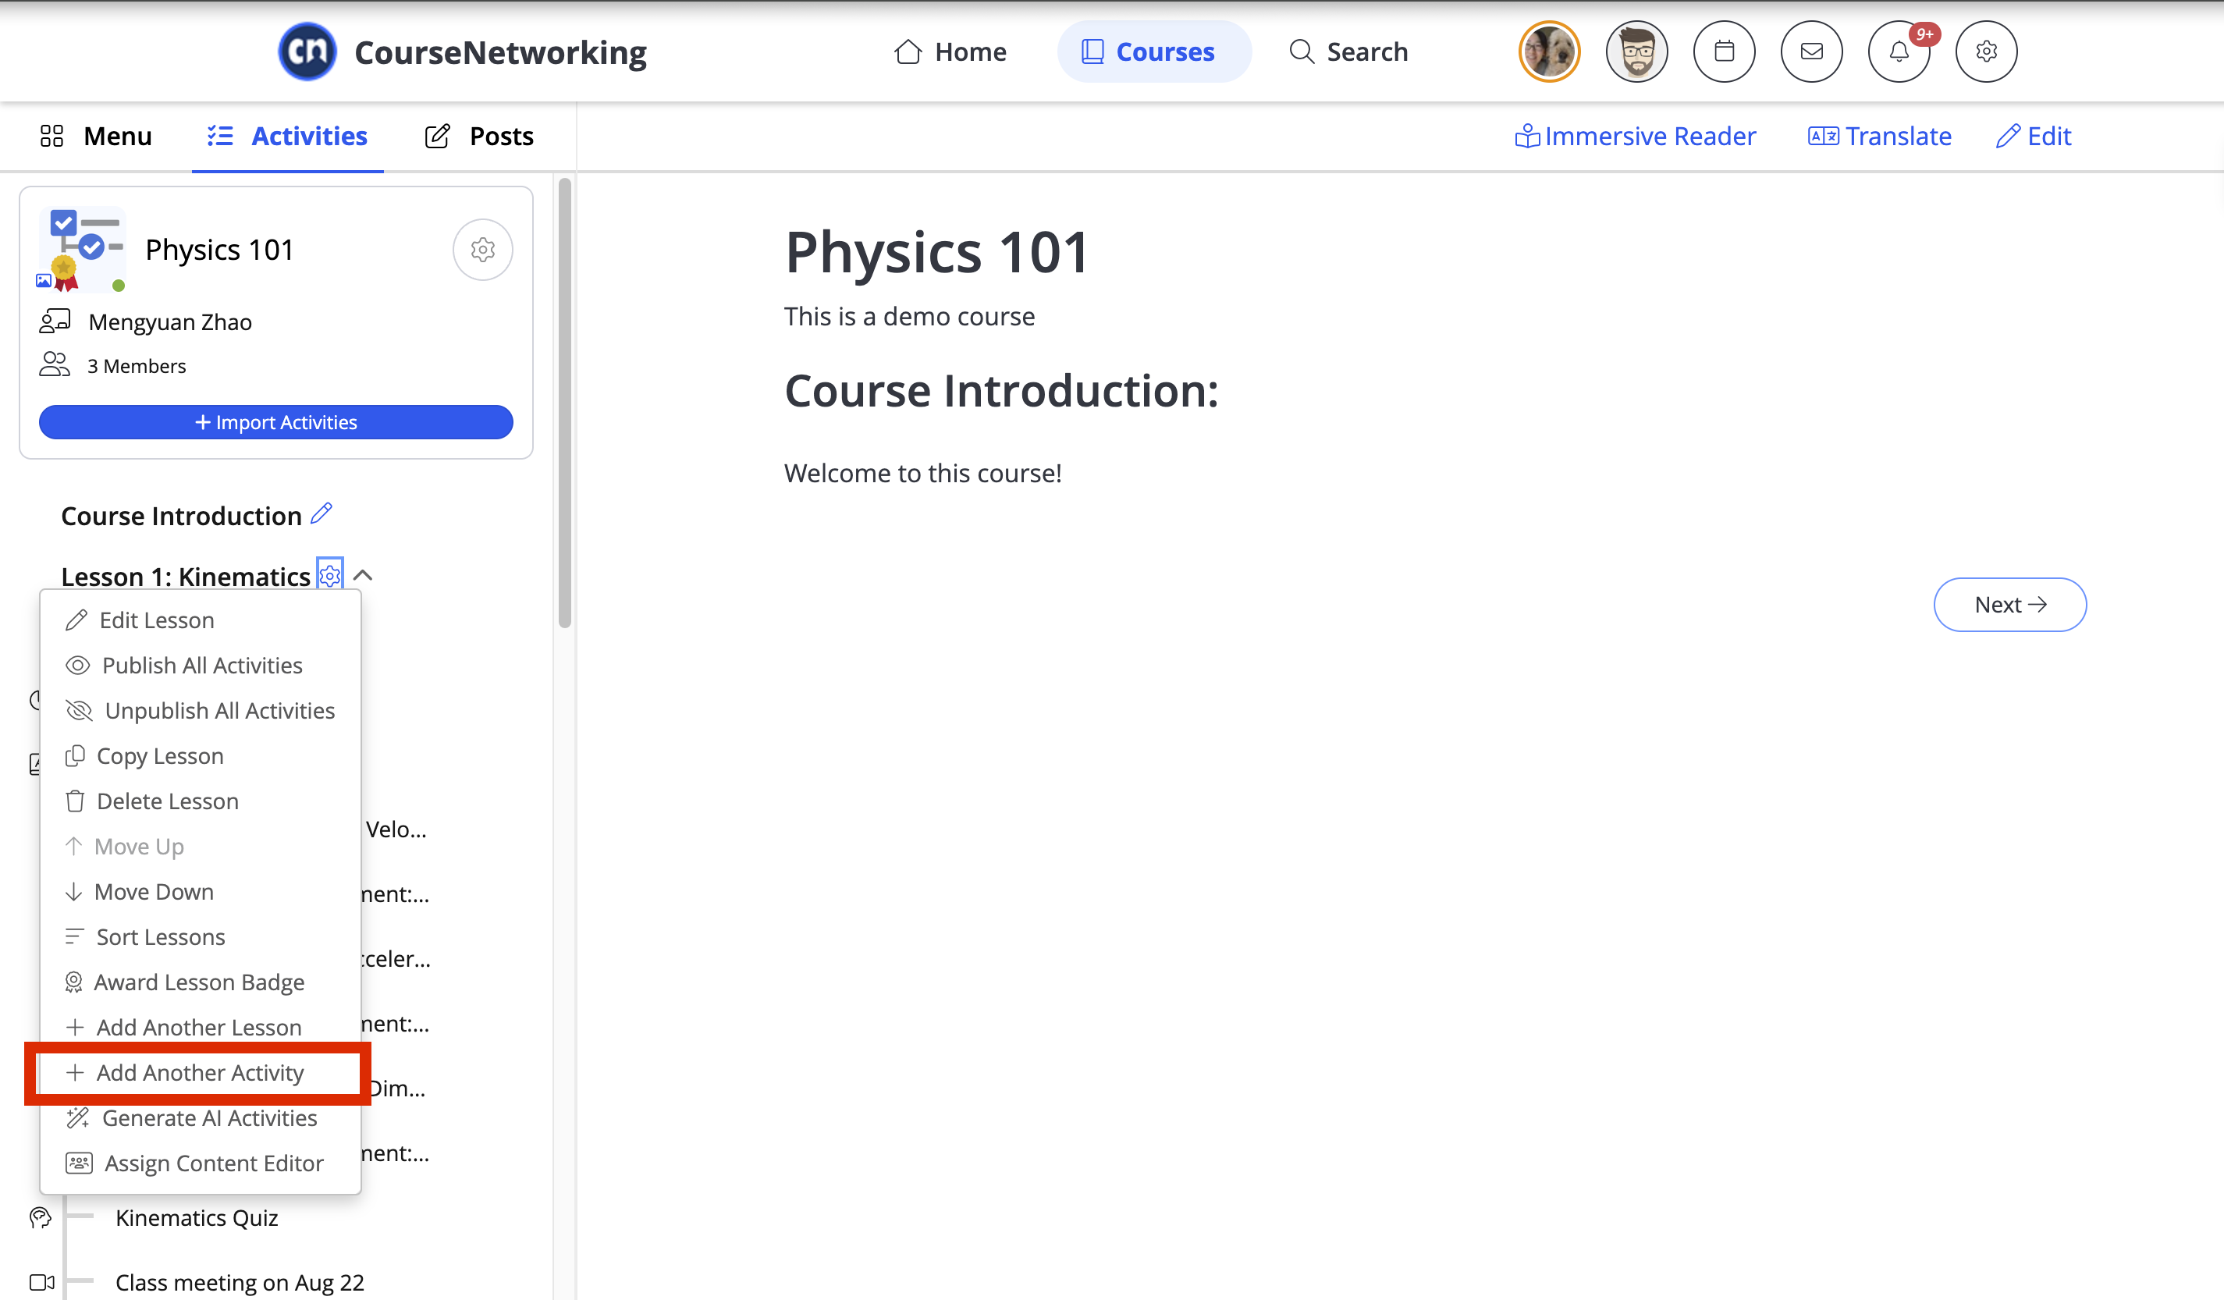Choose Add Another Activity
Image resolution: width=2224 pixels, height=1300 pixels.
[201, 1072]
